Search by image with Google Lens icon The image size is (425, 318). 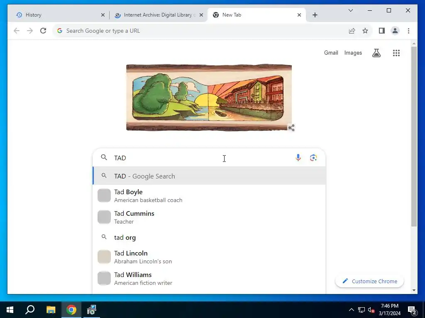[313, 158]
